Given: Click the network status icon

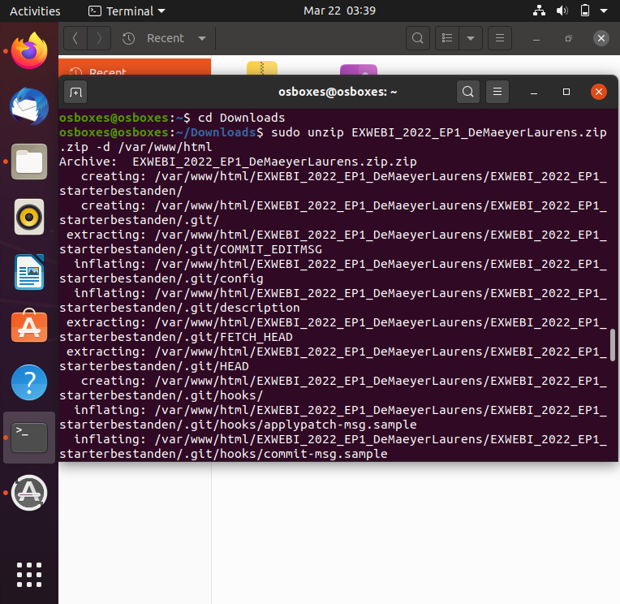Looking at the screenshot, I should [x=539, y=11].
